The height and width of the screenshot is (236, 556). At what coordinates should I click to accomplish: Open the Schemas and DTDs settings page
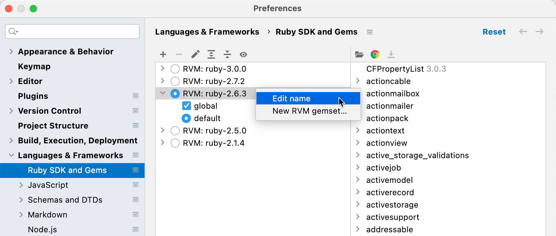(x=65, y=200)
